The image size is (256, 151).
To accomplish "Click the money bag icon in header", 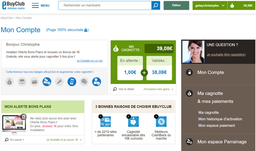I will pyautogui.click(x=232, y=6).
